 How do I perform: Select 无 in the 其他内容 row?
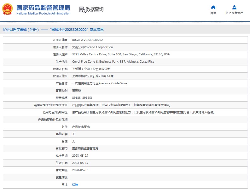[x=73, y=134]
